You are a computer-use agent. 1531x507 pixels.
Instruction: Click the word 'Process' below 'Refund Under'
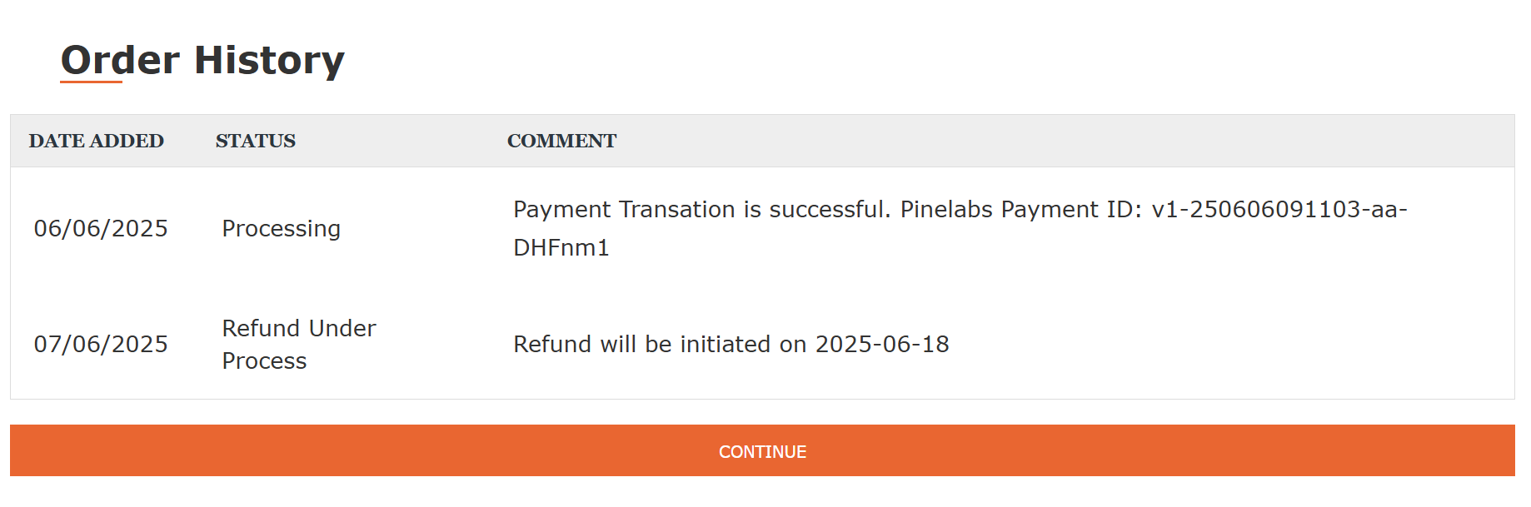(x=264, y=360)
